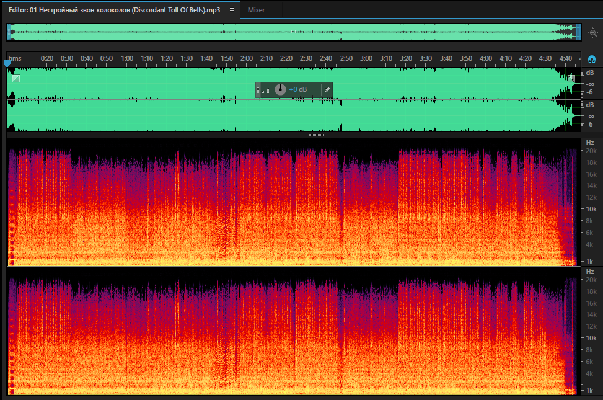Grab the HUD grip handle
Screen dimensions: 603x400
tap(258, 90)
